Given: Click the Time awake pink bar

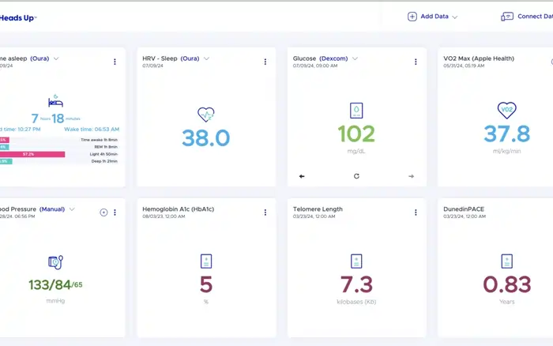Looking at the screenshot, I should click(5, 140).
